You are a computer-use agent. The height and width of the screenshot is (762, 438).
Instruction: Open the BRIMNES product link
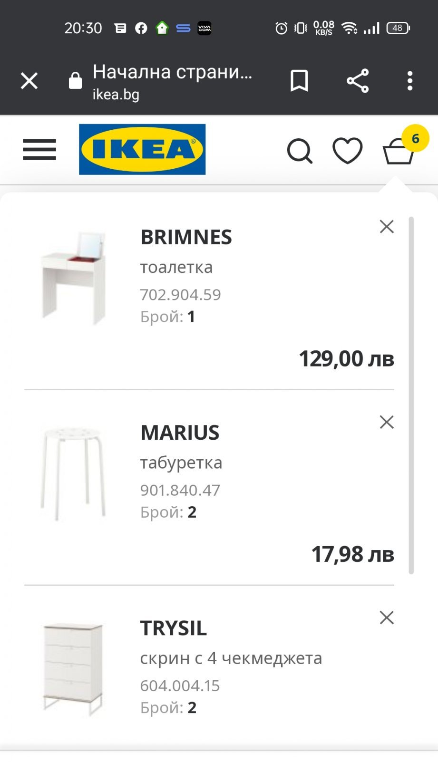pos(186,237)
